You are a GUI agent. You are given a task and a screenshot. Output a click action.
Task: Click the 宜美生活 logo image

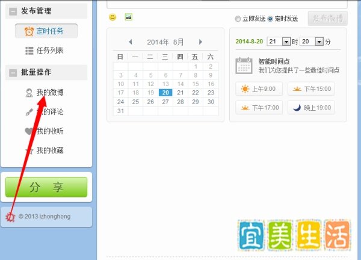coord(294,235)
